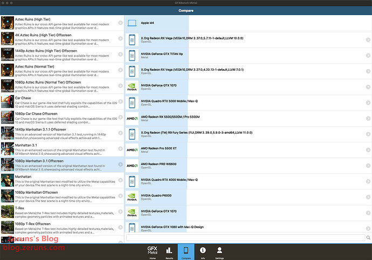Select 1080p Manhattan 3.1 Offscreen test

click(59, 164)
